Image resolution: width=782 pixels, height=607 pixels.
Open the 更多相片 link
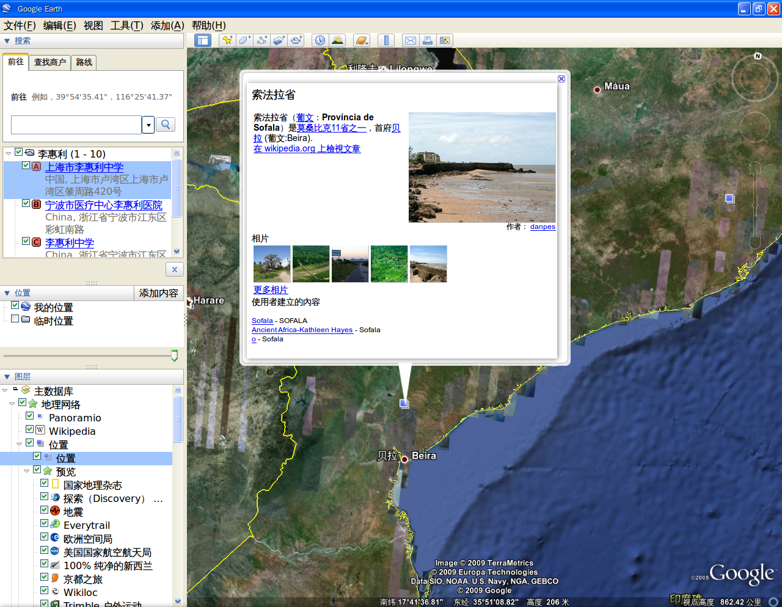pos(271,290)
